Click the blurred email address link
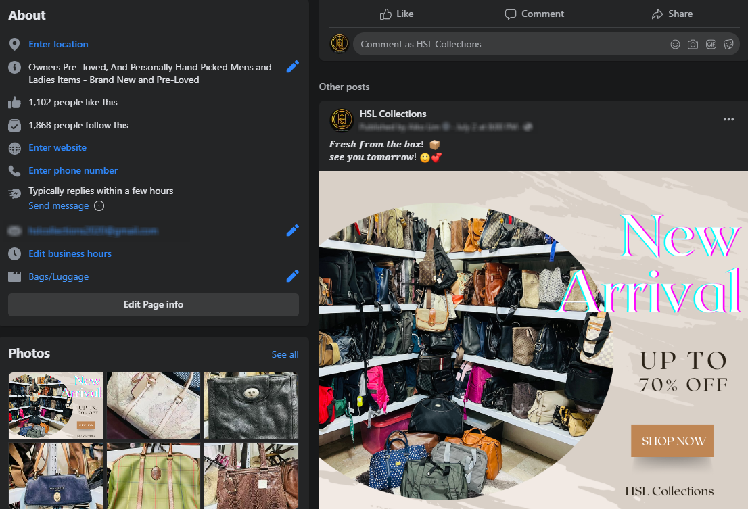This screenshot has width=748, height=509. pos(93,231)
